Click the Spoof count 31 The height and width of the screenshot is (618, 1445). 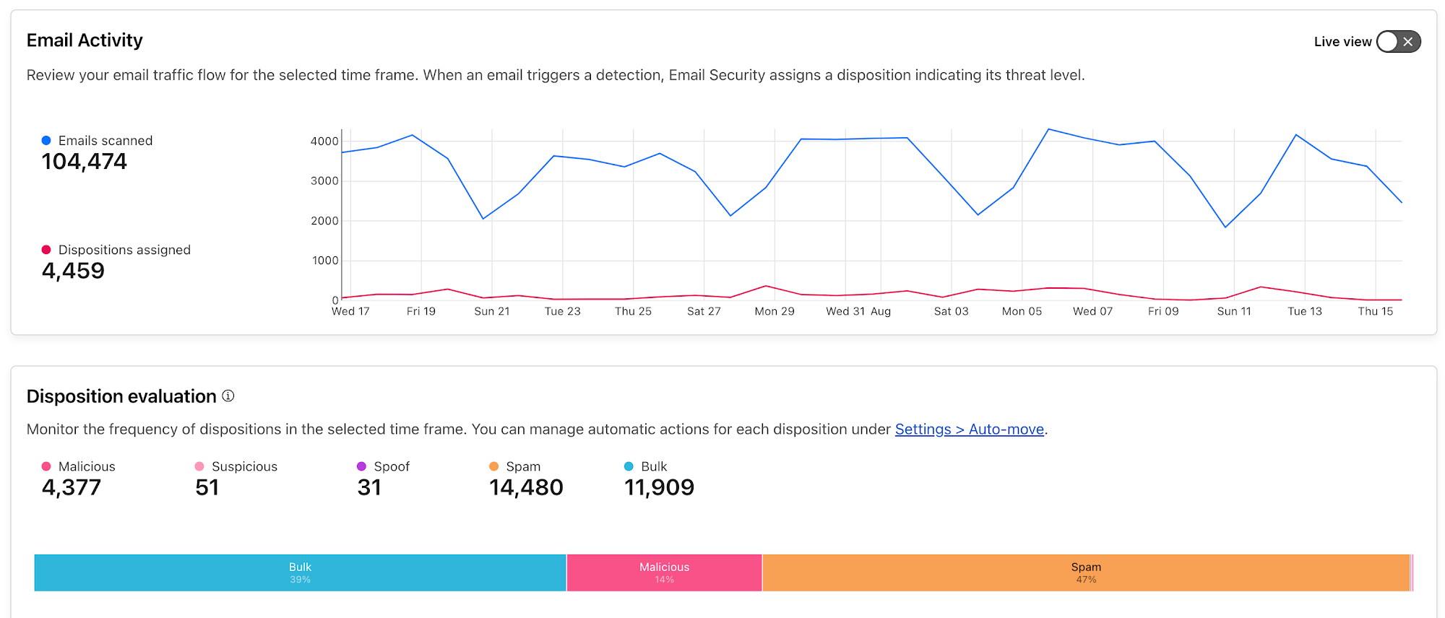(369, 487)
